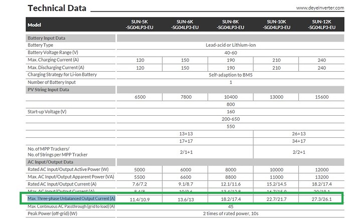Select 6600 in the Apparent Power row
This screenshot has height=218, width=346.
point(186,177)
